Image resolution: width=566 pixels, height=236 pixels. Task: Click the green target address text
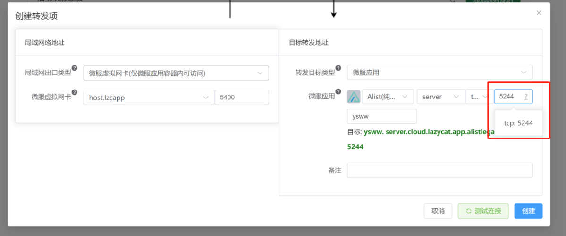(429, 132)
